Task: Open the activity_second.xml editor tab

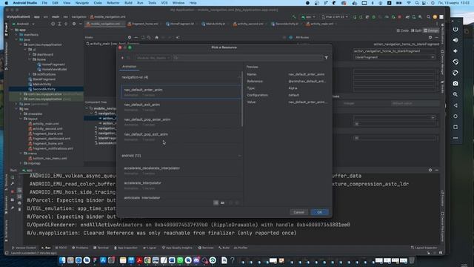Action: point(250,24)
